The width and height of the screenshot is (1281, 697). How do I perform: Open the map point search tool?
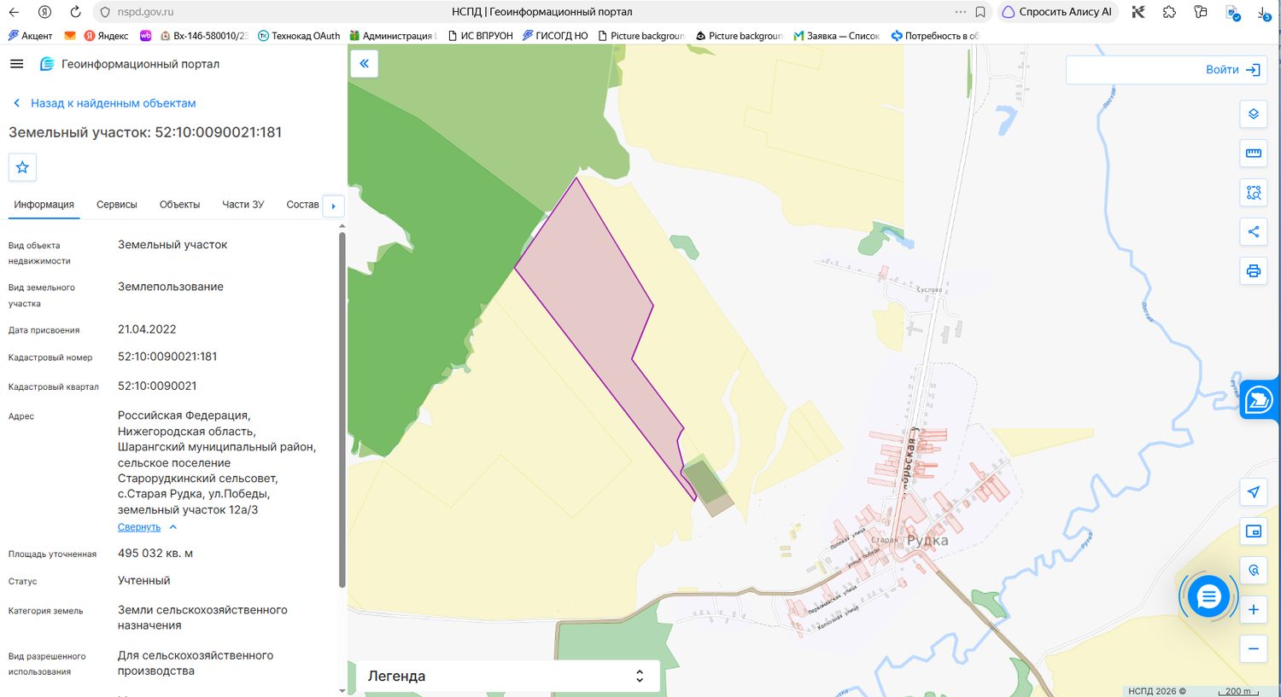click(x=1253, y=571)
